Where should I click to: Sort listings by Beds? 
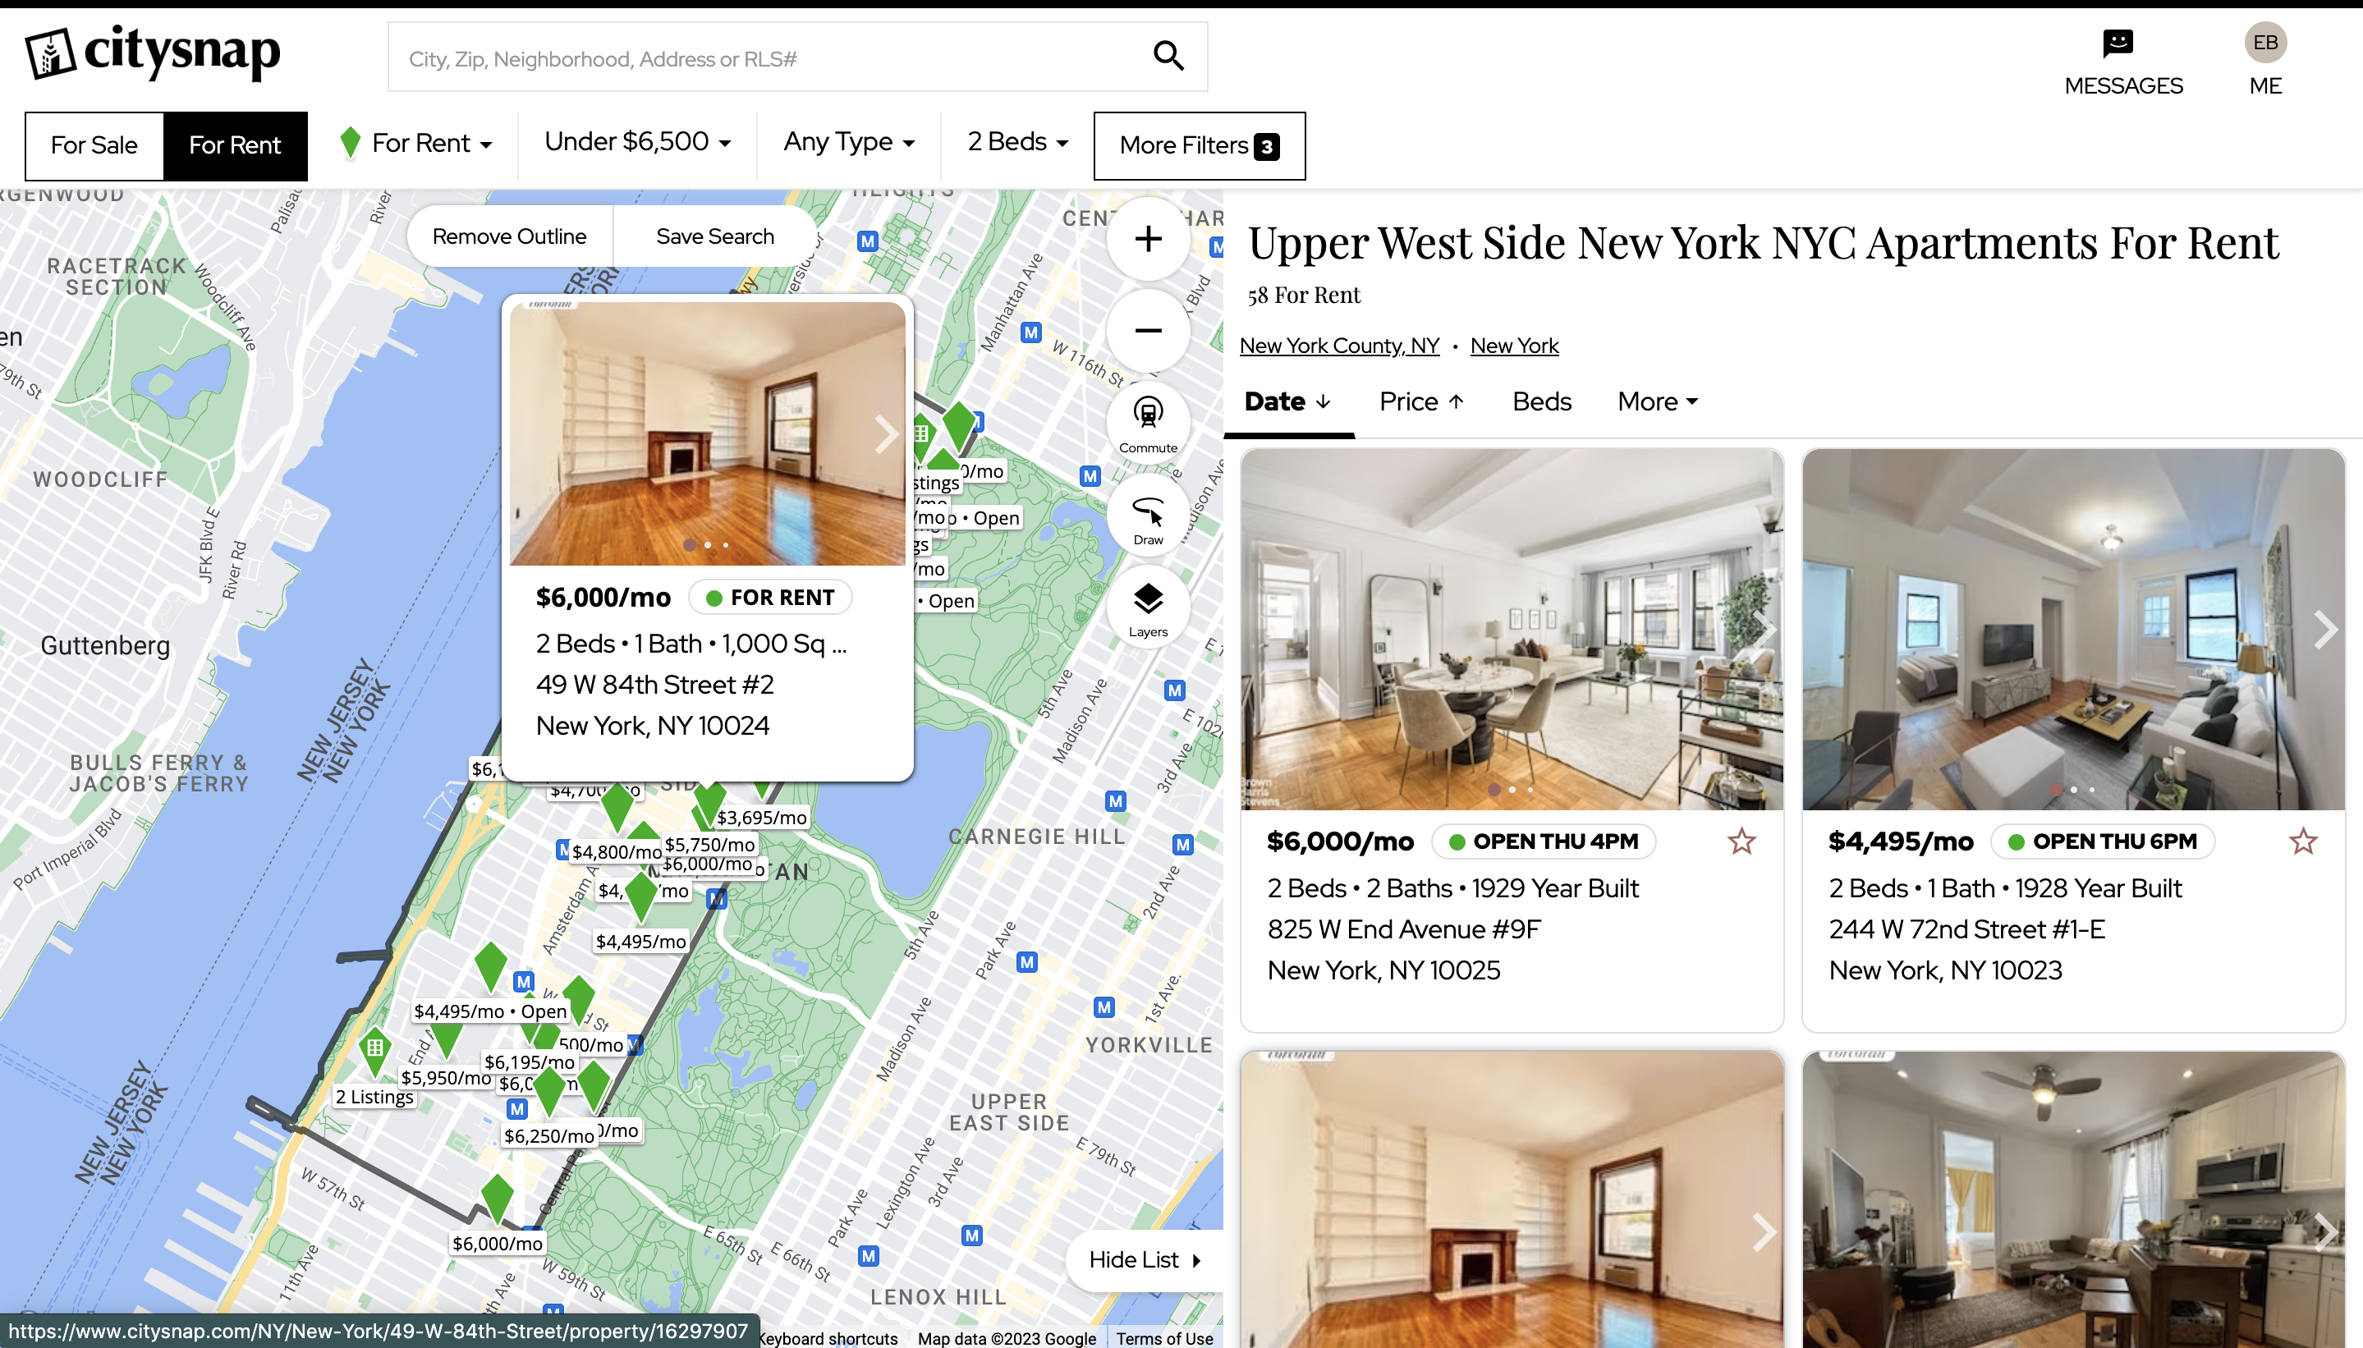(x=1542, y=401)
